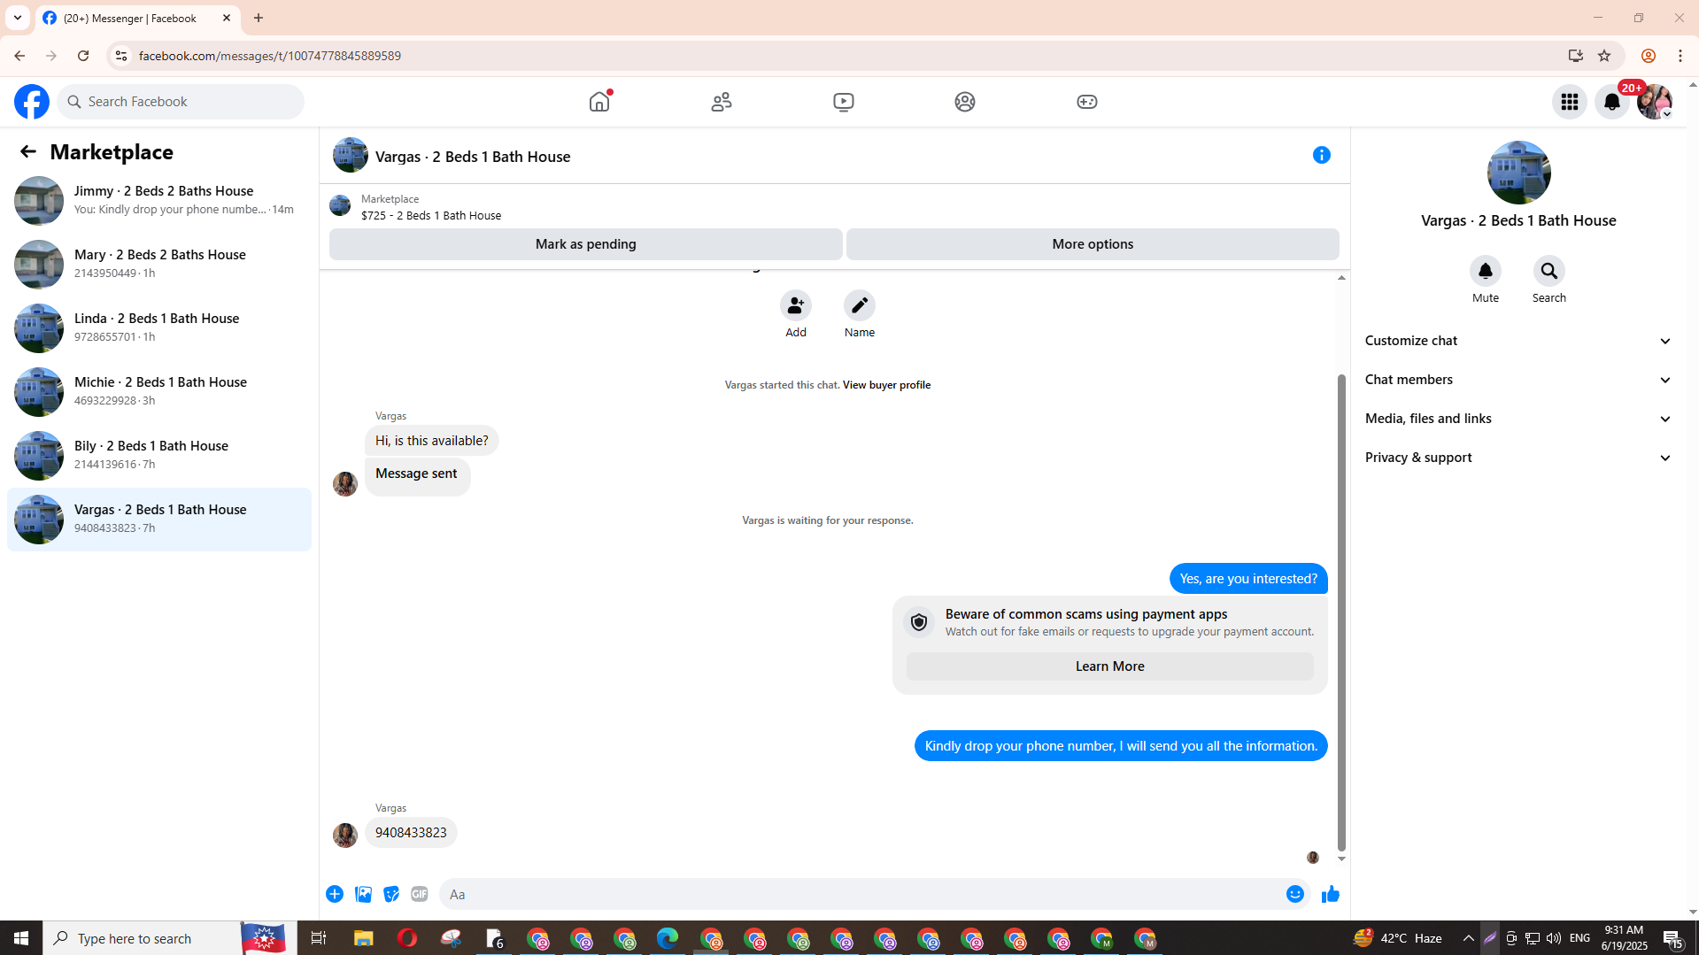Viewport: 1699px width, 955px height.
Task: Click the Aa message input box
Action: [x=863, y=894]
